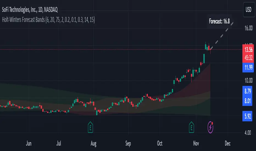This screenshot has height=151, width=256.
Task: Select the SoFi Technologies, Inc. chart title
Action: [30, 10]
